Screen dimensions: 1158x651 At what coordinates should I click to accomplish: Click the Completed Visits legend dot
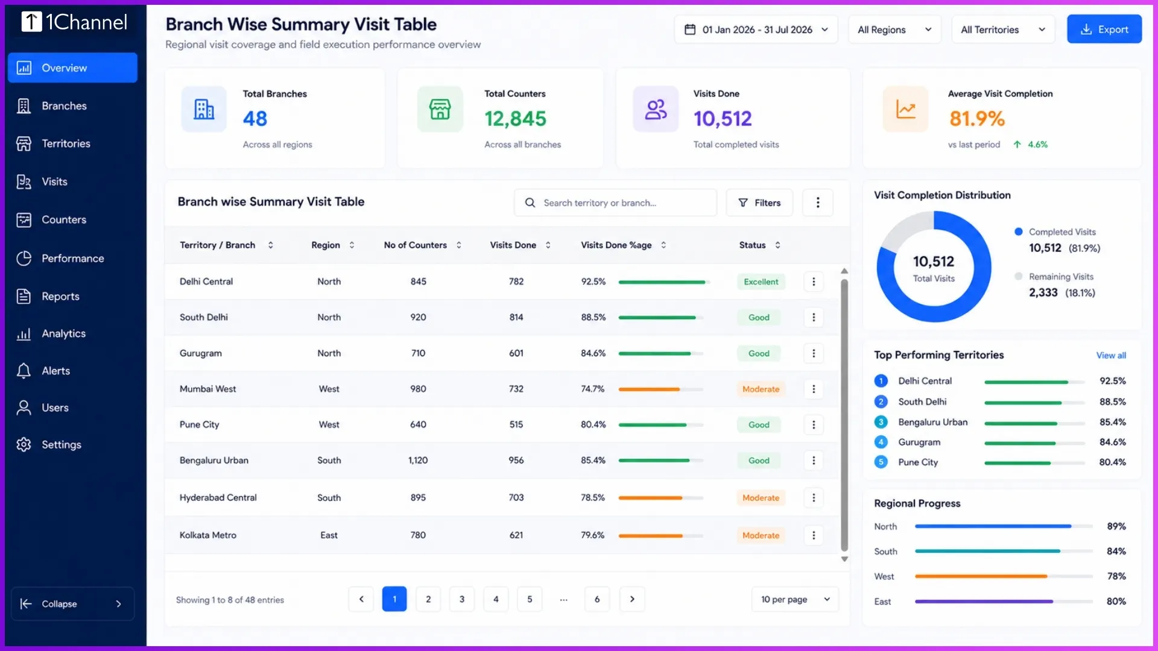(1019, 231)
